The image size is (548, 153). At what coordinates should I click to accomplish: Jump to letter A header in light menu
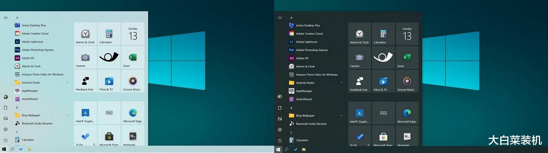(x=17, y=18)
